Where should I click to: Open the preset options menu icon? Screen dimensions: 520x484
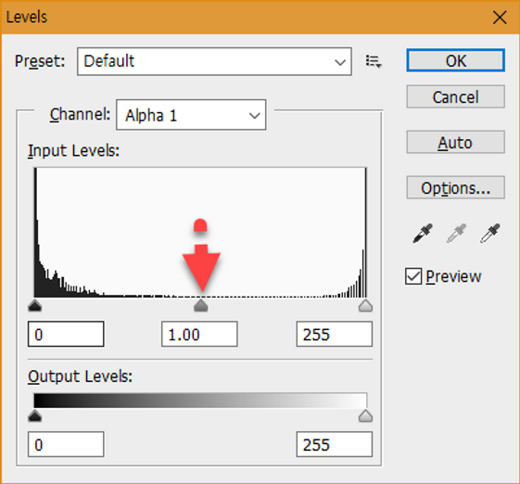pos(374,62)
